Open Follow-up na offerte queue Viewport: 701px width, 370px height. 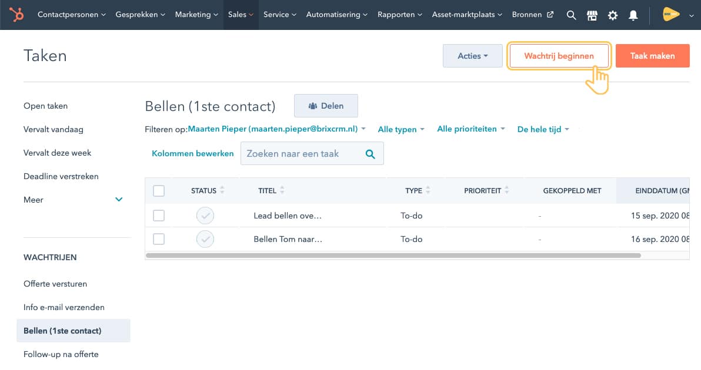(61, 354)
